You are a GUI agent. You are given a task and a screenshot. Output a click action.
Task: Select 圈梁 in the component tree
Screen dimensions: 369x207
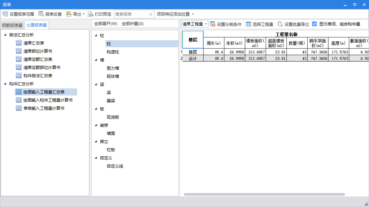click(x=111, y=101)
